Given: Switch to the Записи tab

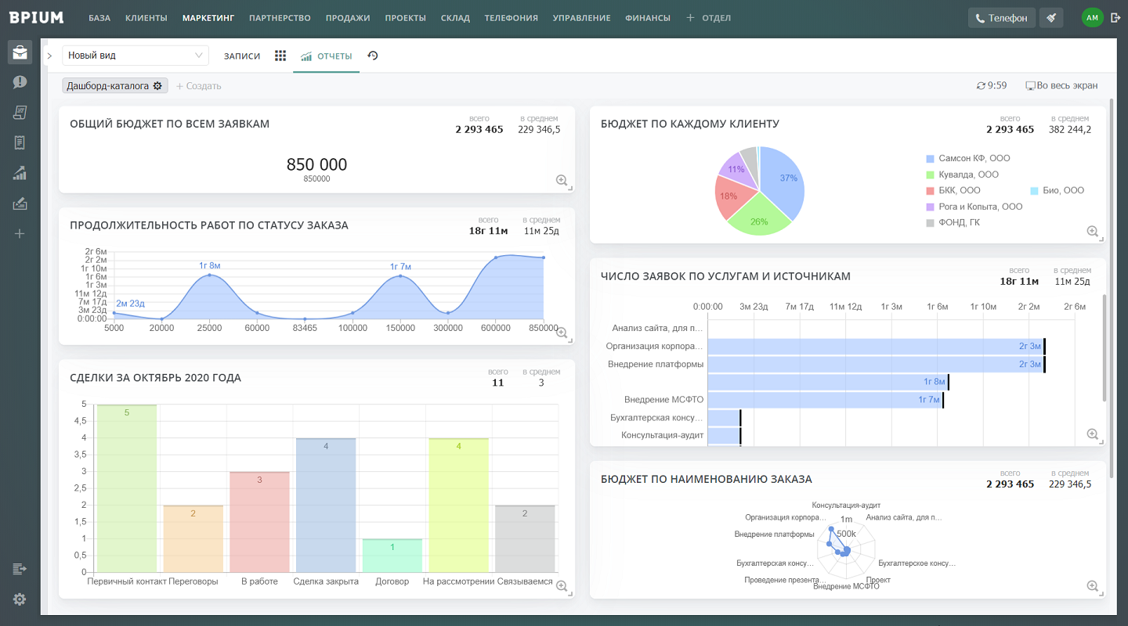Looking at the screenshot, I should tap(241, 56).
